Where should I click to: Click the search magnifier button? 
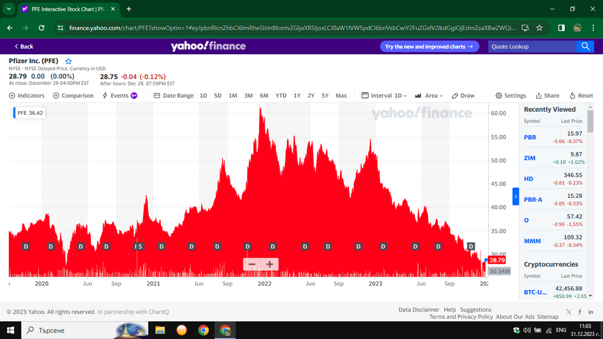click(585, 46)
